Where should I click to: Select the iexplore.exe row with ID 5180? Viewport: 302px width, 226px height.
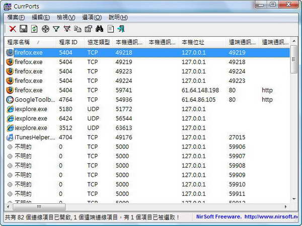31,109
